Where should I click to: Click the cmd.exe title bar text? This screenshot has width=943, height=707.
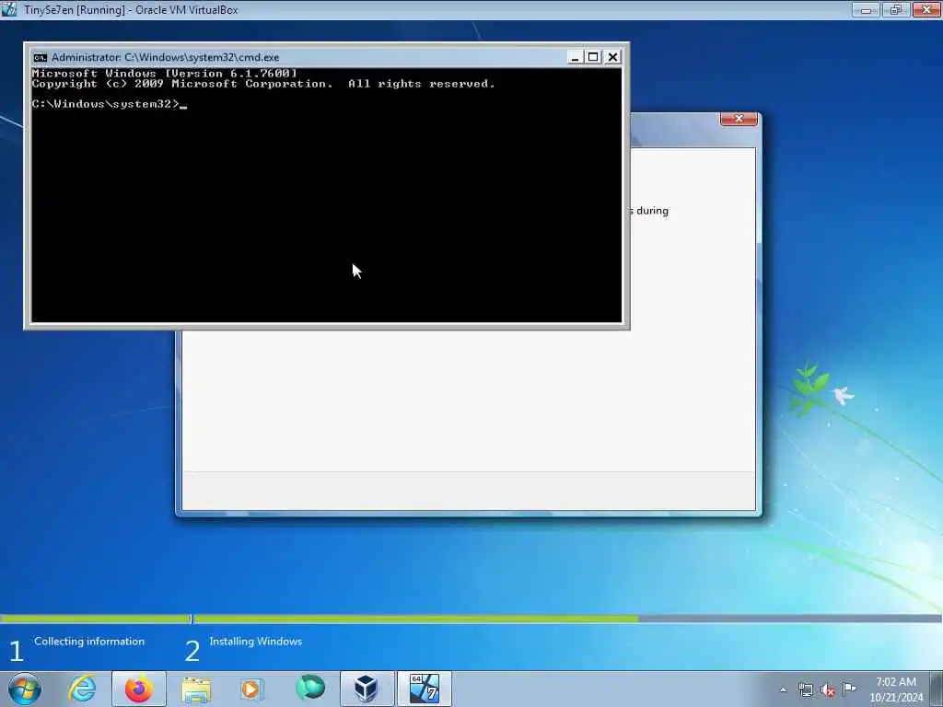[x=166, y=57]
